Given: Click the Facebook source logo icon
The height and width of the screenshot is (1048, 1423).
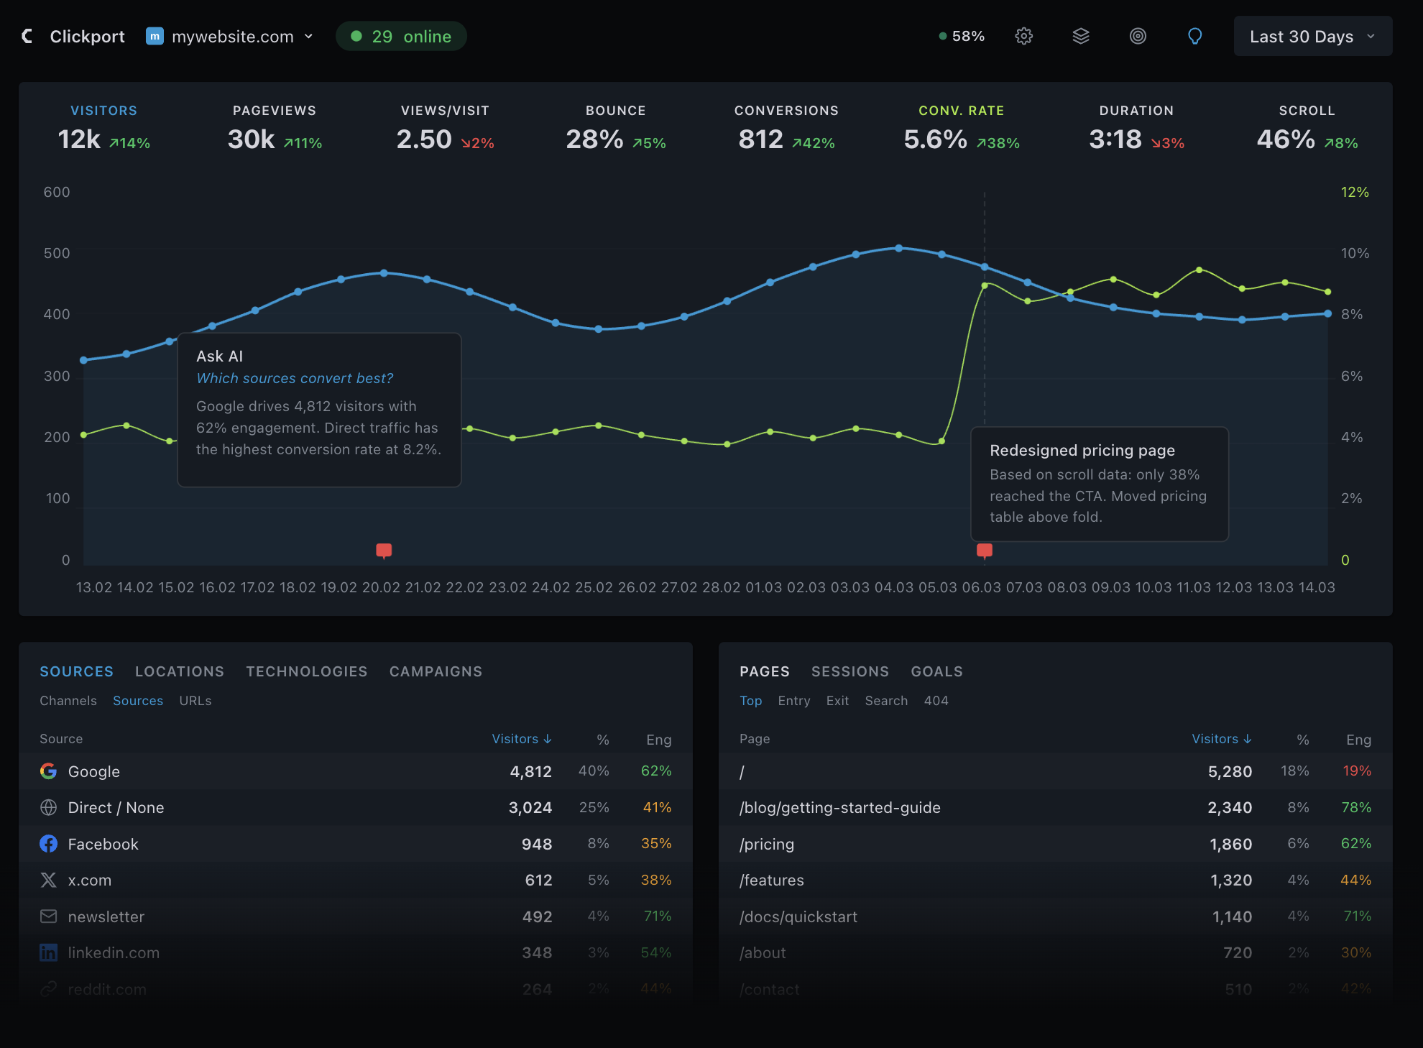Looking at the screenshot, I should 49,844.
